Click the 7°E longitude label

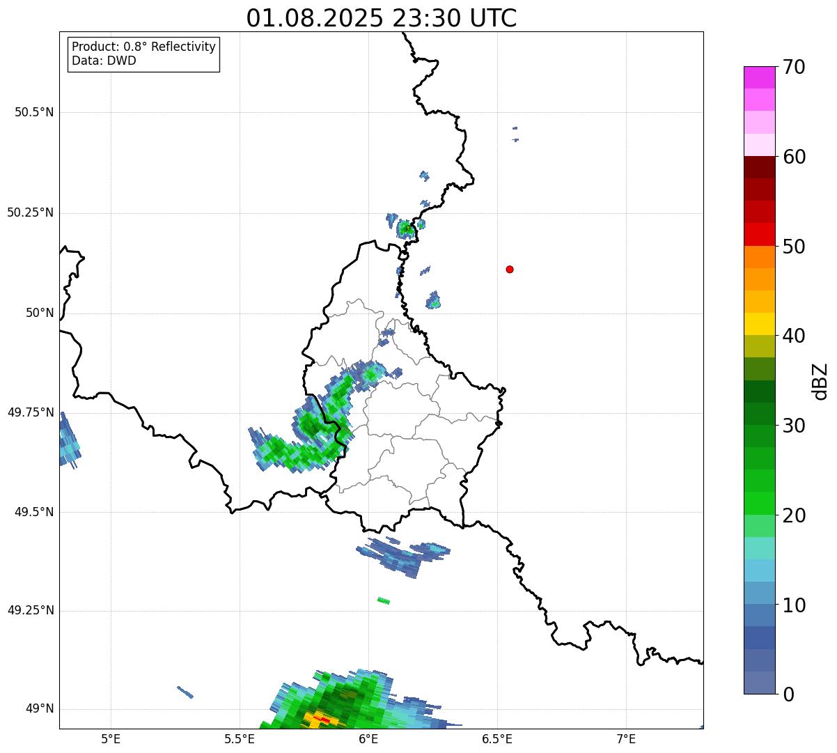click(x=626, y=738)
